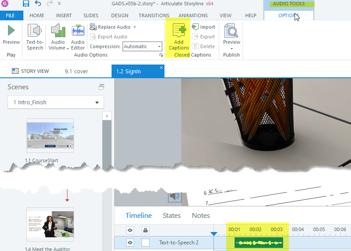The height and width of the screenshot is (251, 351).
Task: Switch to the States panel tab
Action: coord(172,215)
